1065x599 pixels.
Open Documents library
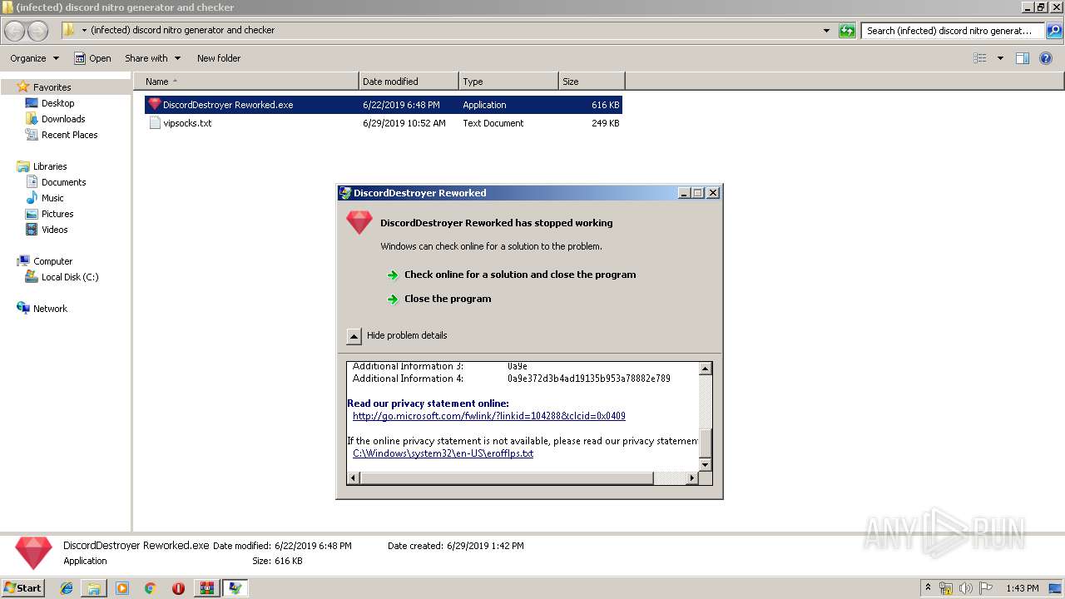[x=63, y=182]
